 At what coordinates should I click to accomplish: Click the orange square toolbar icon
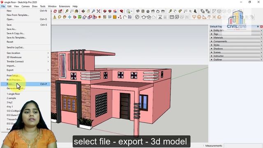tap(115, 17)
